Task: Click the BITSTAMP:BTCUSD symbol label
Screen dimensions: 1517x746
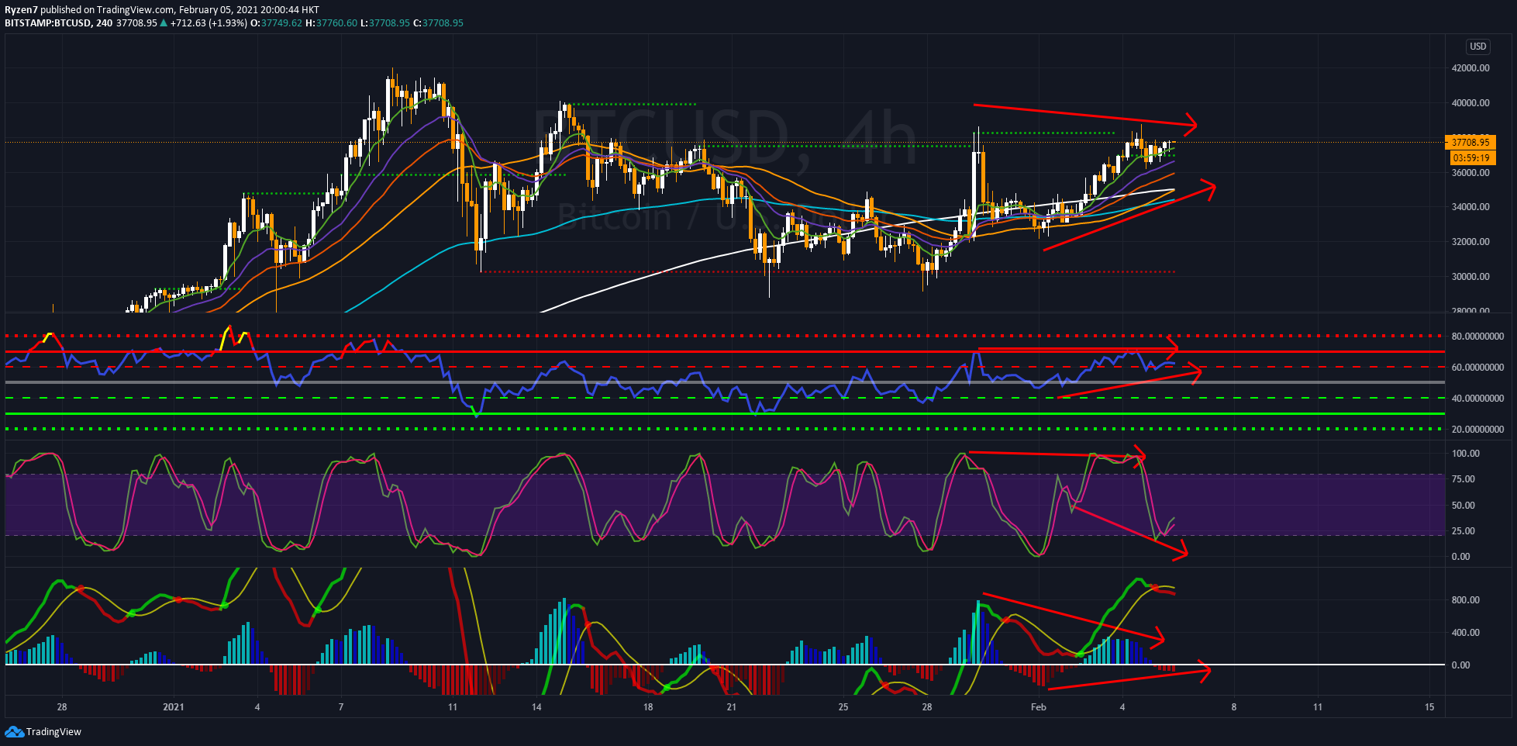Action: (48, 23)
